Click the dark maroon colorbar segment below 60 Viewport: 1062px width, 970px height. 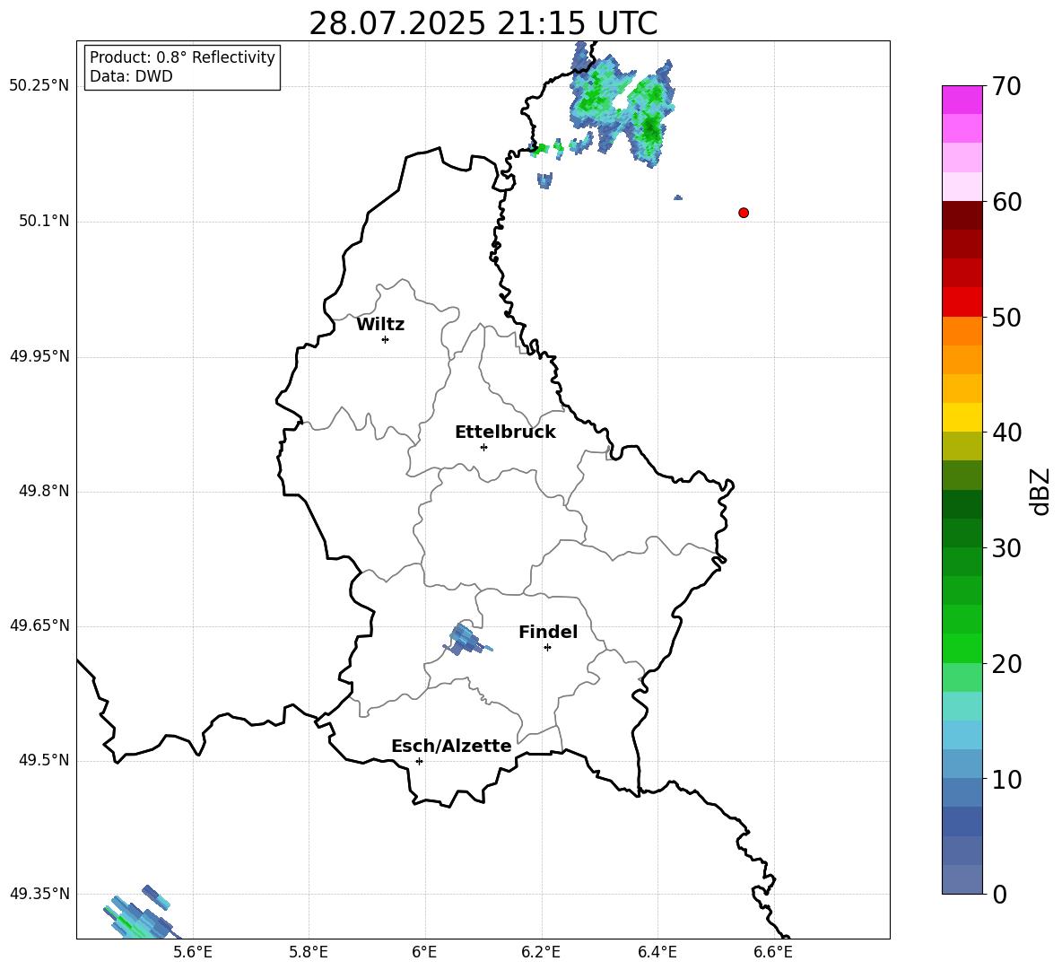tap(962, 215)
